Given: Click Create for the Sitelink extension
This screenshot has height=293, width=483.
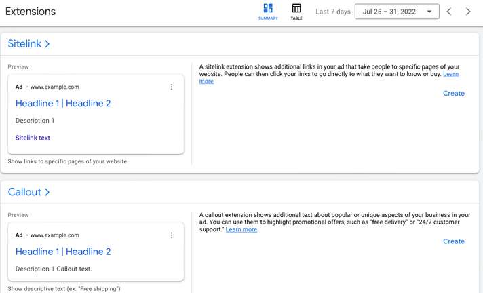Looking at the screenshot, I should coord(453,94).
